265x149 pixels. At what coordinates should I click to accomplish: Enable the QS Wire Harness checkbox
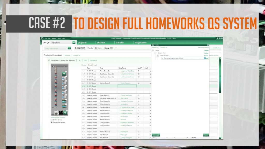pos(51,120)
